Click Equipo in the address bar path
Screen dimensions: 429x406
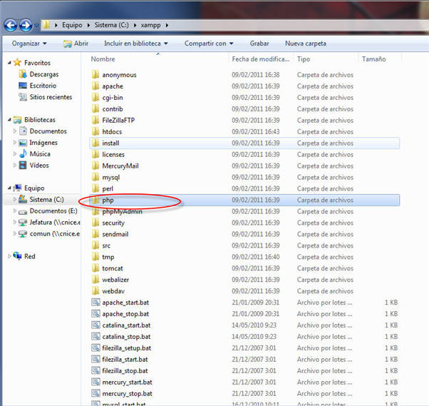pos(71,26)
